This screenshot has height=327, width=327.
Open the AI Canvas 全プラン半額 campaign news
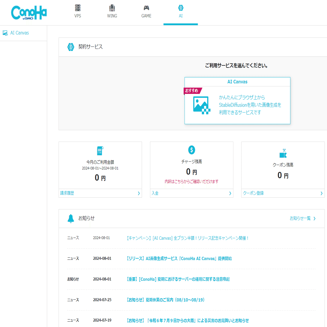[188, 238]
